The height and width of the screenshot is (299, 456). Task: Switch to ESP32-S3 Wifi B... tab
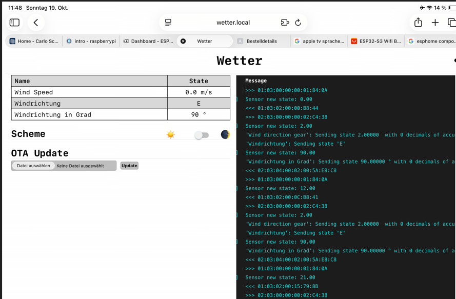click(x=376, y=42)
